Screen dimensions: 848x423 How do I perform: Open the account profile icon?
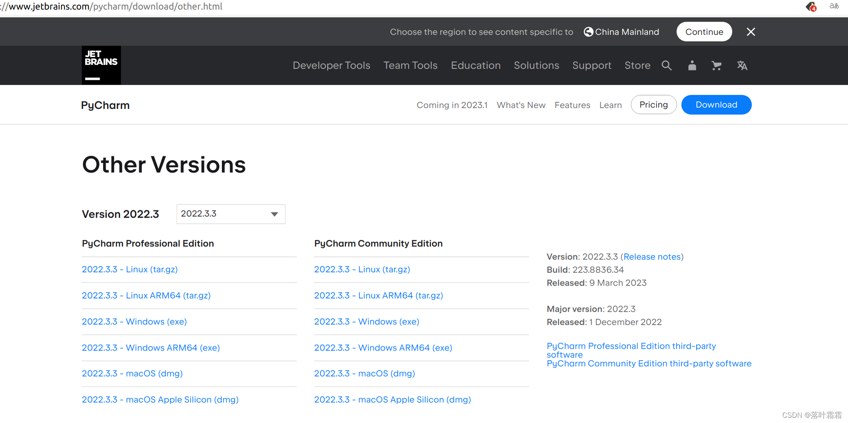coord(692,65)
